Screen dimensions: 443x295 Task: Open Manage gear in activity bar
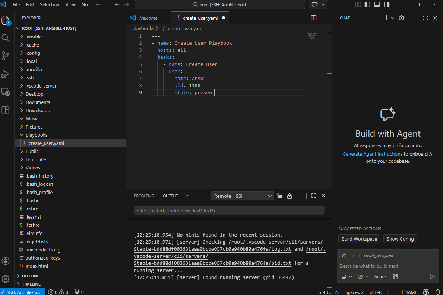(x=6, y=279)
